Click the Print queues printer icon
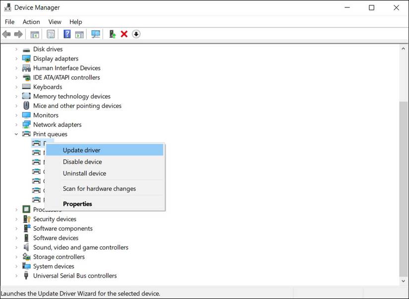Image resolution: width=409 pixels, height=299 pixels. 26,134
